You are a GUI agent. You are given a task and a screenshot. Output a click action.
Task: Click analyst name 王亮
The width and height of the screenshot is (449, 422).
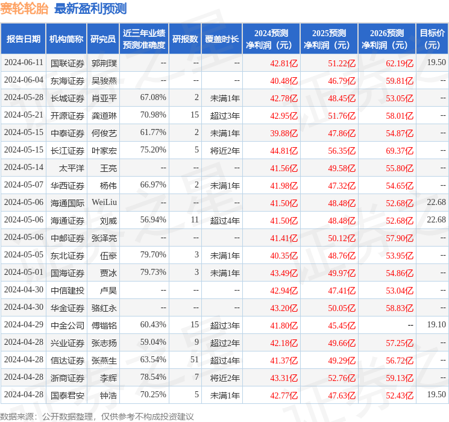tap(108, 168)
